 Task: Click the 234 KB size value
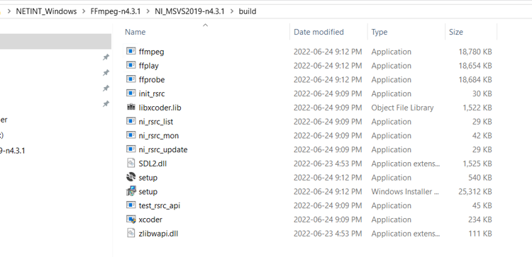point(480,219)
